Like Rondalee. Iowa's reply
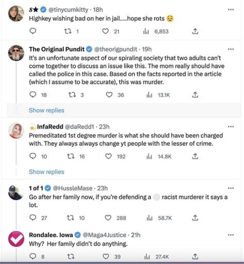The width and height of the screenshot is (244, 264). [x=106, y=257]
